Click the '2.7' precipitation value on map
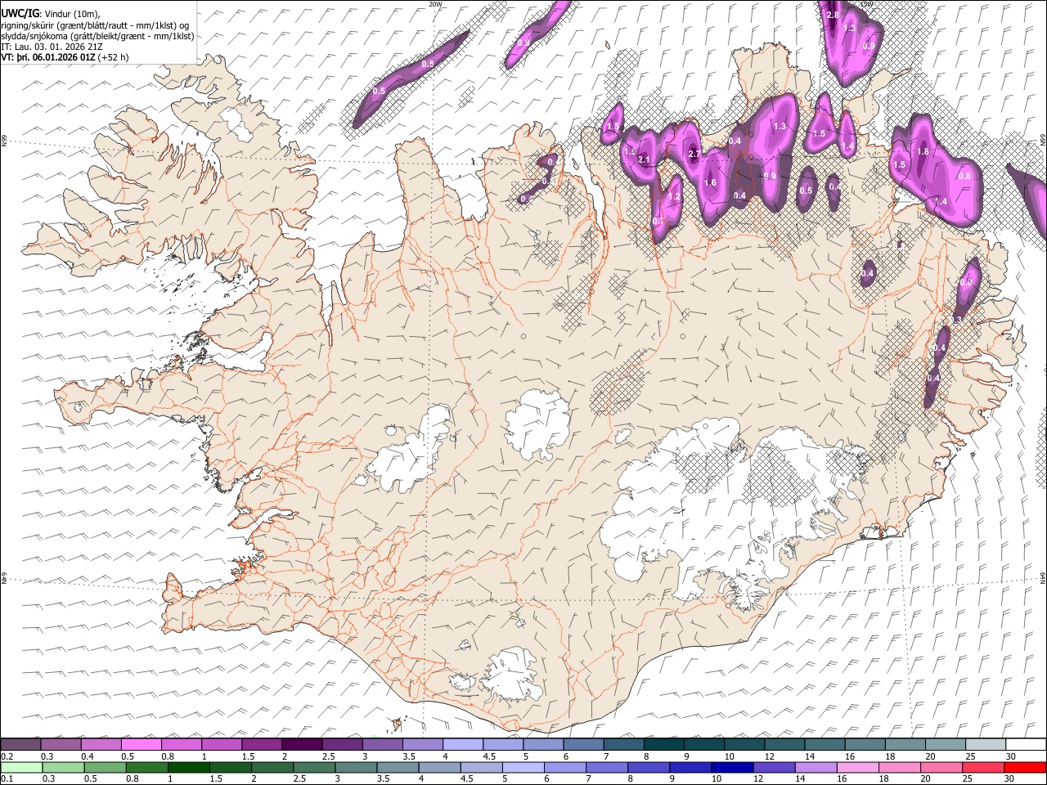Screen dimensions: 1047x785 (x=694, y=155)
